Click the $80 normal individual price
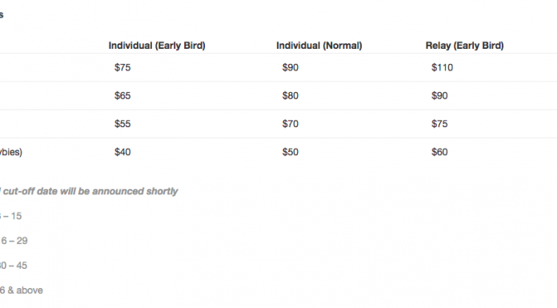 [291, 95]
